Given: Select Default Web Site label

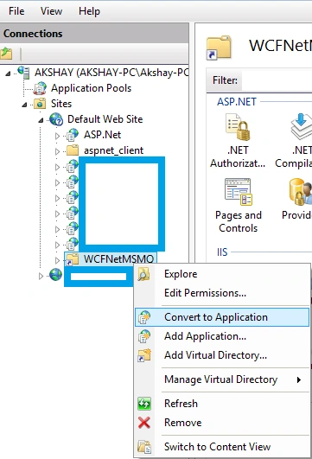Looking at the screenshot, I should tap(105, 119).
